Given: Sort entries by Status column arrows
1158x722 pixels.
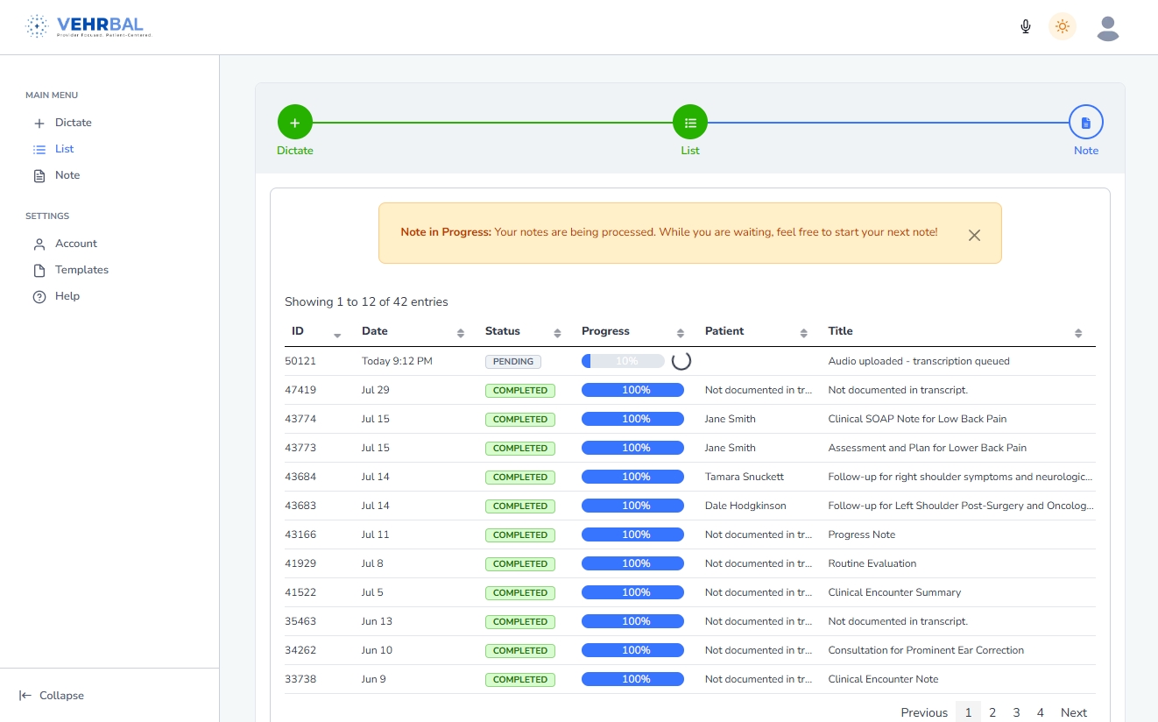Looking at the screenshot, I should (557, 333).
